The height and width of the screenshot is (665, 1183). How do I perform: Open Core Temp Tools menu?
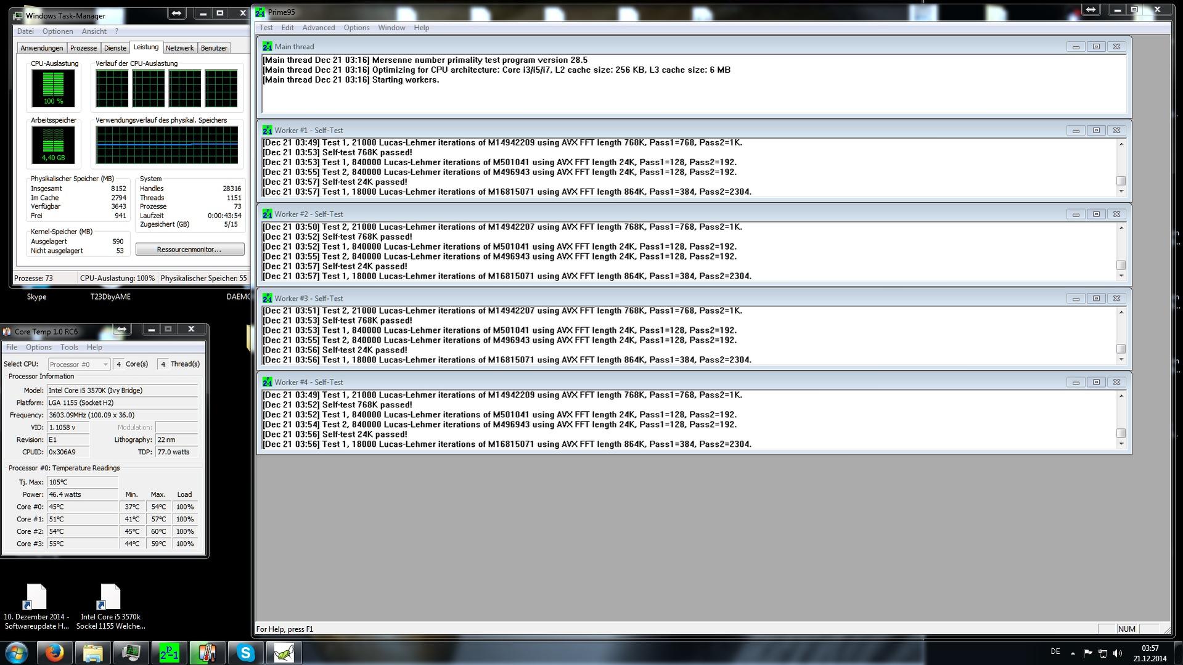tap(69, 348)
